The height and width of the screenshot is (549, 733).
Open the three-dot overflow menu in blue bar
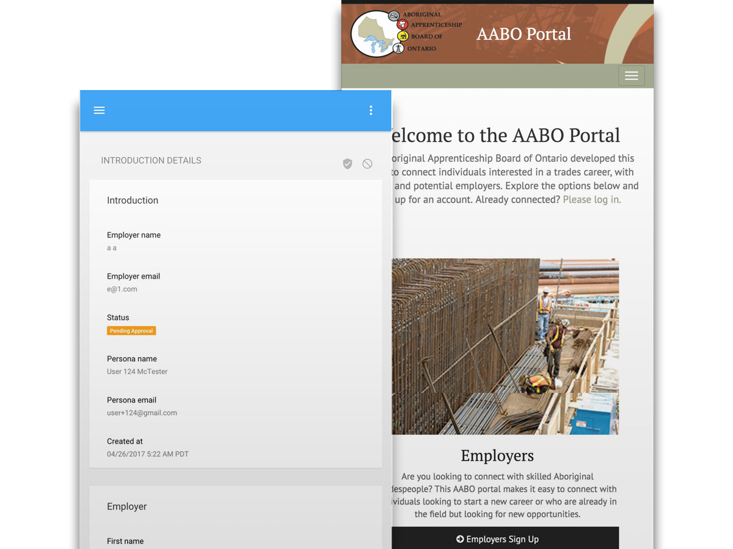371,110
